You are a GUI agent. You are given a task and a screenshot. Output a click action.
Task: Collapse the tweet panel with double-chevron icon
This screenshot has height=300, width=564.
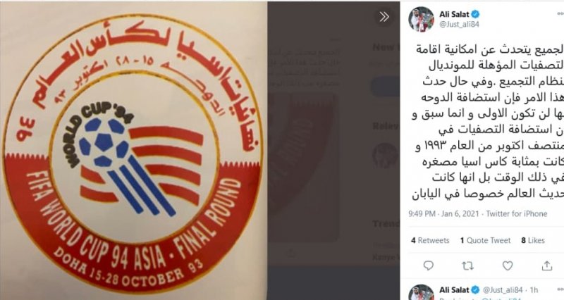(384, 16)
